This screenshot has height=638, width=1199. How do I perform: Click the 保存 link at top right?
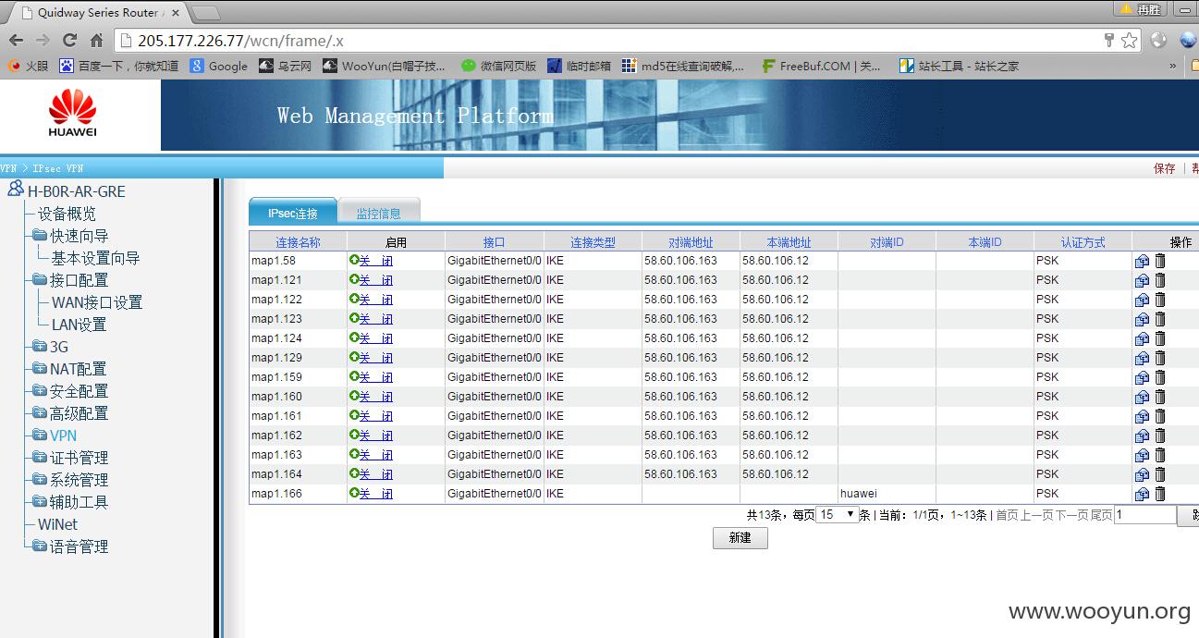[1165, 168]
